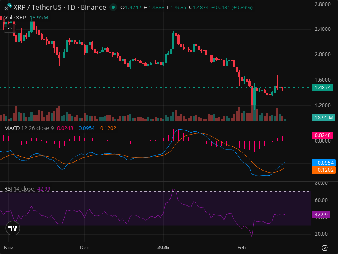The image size is (338, 254).
Task: Click the Nov label on the time axis
Action: pos(8,248)
